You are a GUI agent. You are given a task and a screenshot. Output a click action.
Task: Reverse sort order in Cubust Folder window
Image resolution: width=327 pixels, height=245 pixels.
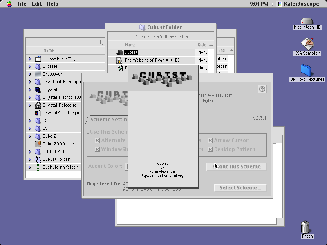click(211, 45)
